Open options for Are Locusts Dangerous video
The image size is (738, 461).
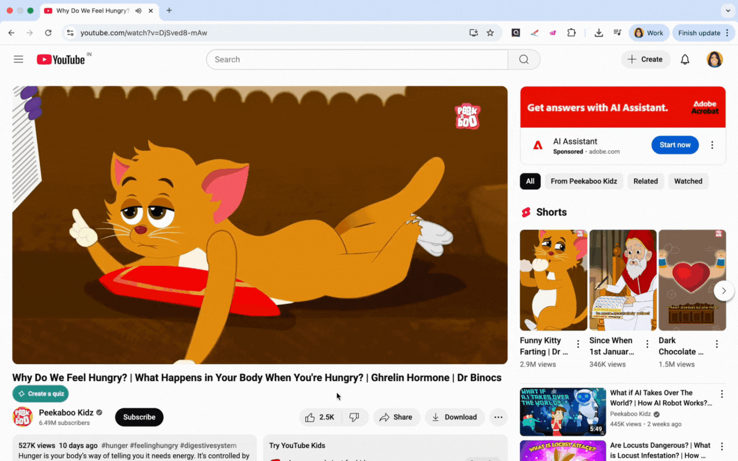click(x=722, y=447)
